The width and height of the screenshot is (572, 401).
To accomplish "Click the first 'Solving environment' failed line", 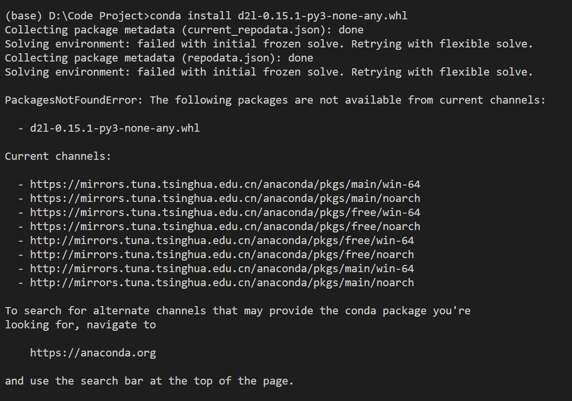I will click(x=269, y=44).
